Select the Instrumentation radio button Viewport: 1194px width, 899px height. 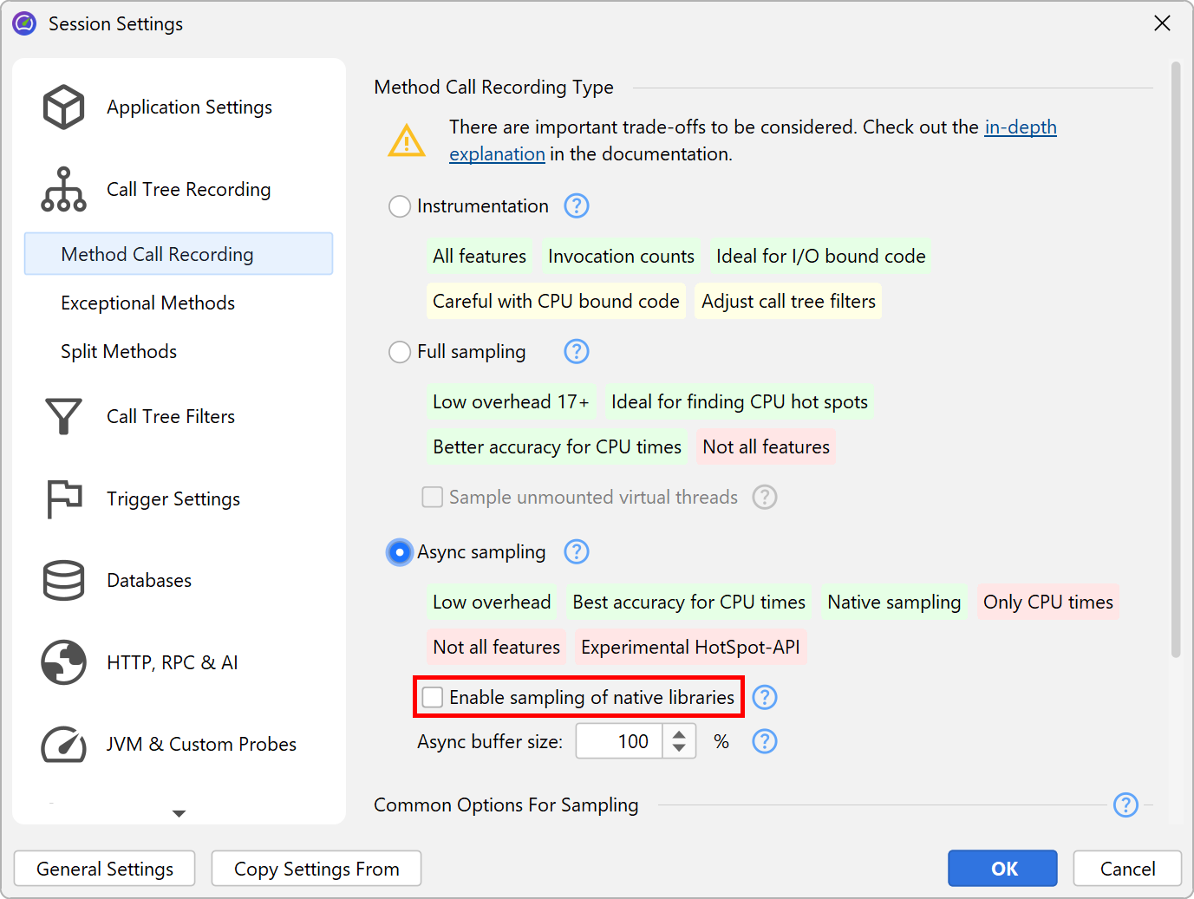(x=400, y=207)
